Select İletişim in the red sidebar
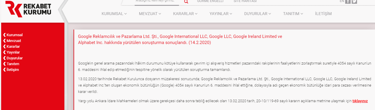 pos(11,69)
